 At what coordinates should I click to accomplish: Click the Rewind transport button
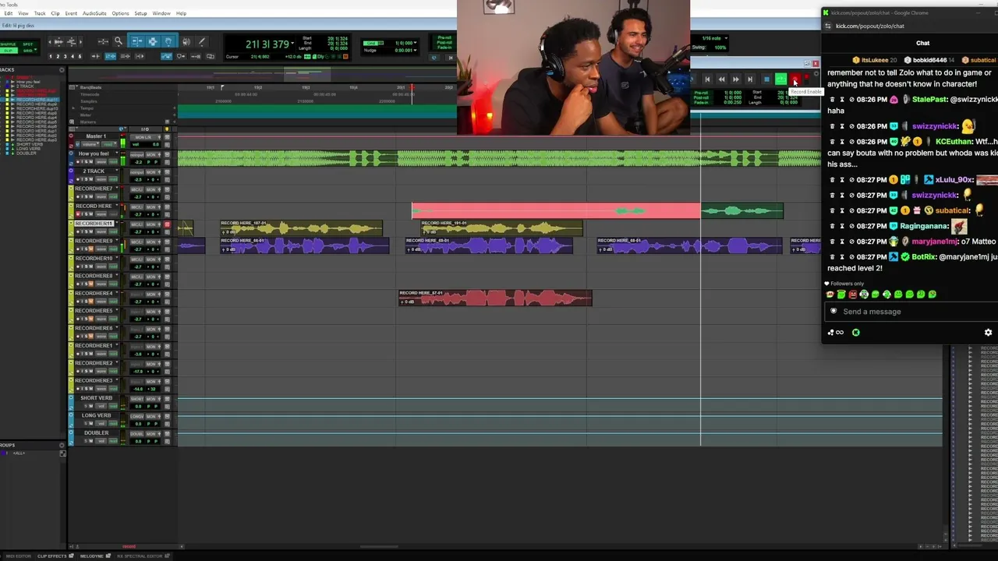pyautogui.click(x=722, y=79)
